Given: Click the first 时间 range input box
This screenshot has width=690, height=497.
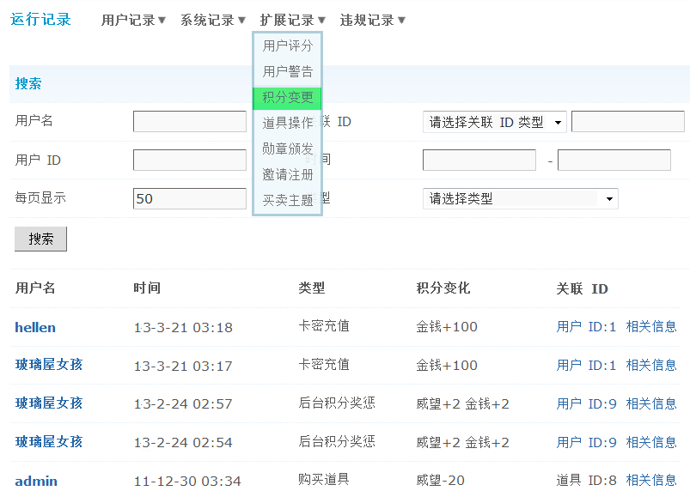Looking at the screenshot, I should point(479,160).
